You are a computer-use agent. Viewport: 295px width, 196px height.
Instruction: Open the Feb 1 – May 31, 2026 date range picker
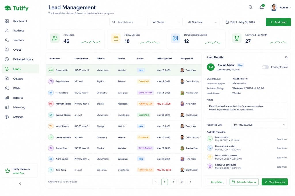243,22
